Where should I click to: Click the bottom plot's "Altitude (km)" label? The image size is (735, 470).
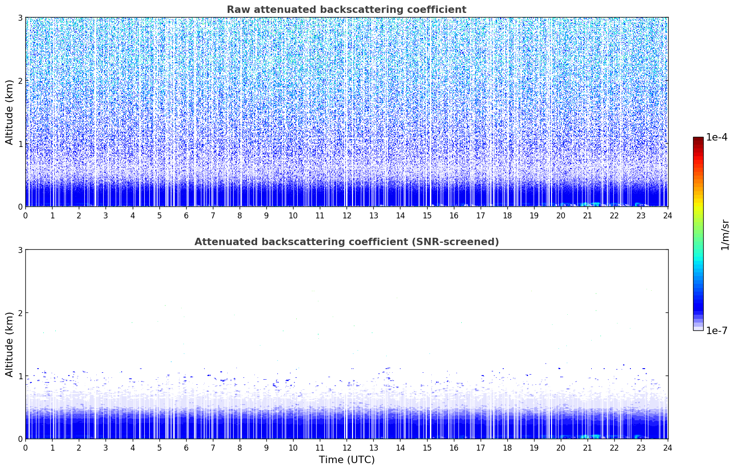tap(9, 344)
